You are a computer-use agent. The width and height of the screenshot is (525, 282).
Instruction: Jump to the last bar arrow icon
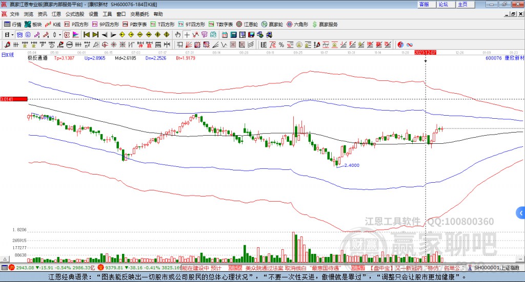click(x=95, y=35)
